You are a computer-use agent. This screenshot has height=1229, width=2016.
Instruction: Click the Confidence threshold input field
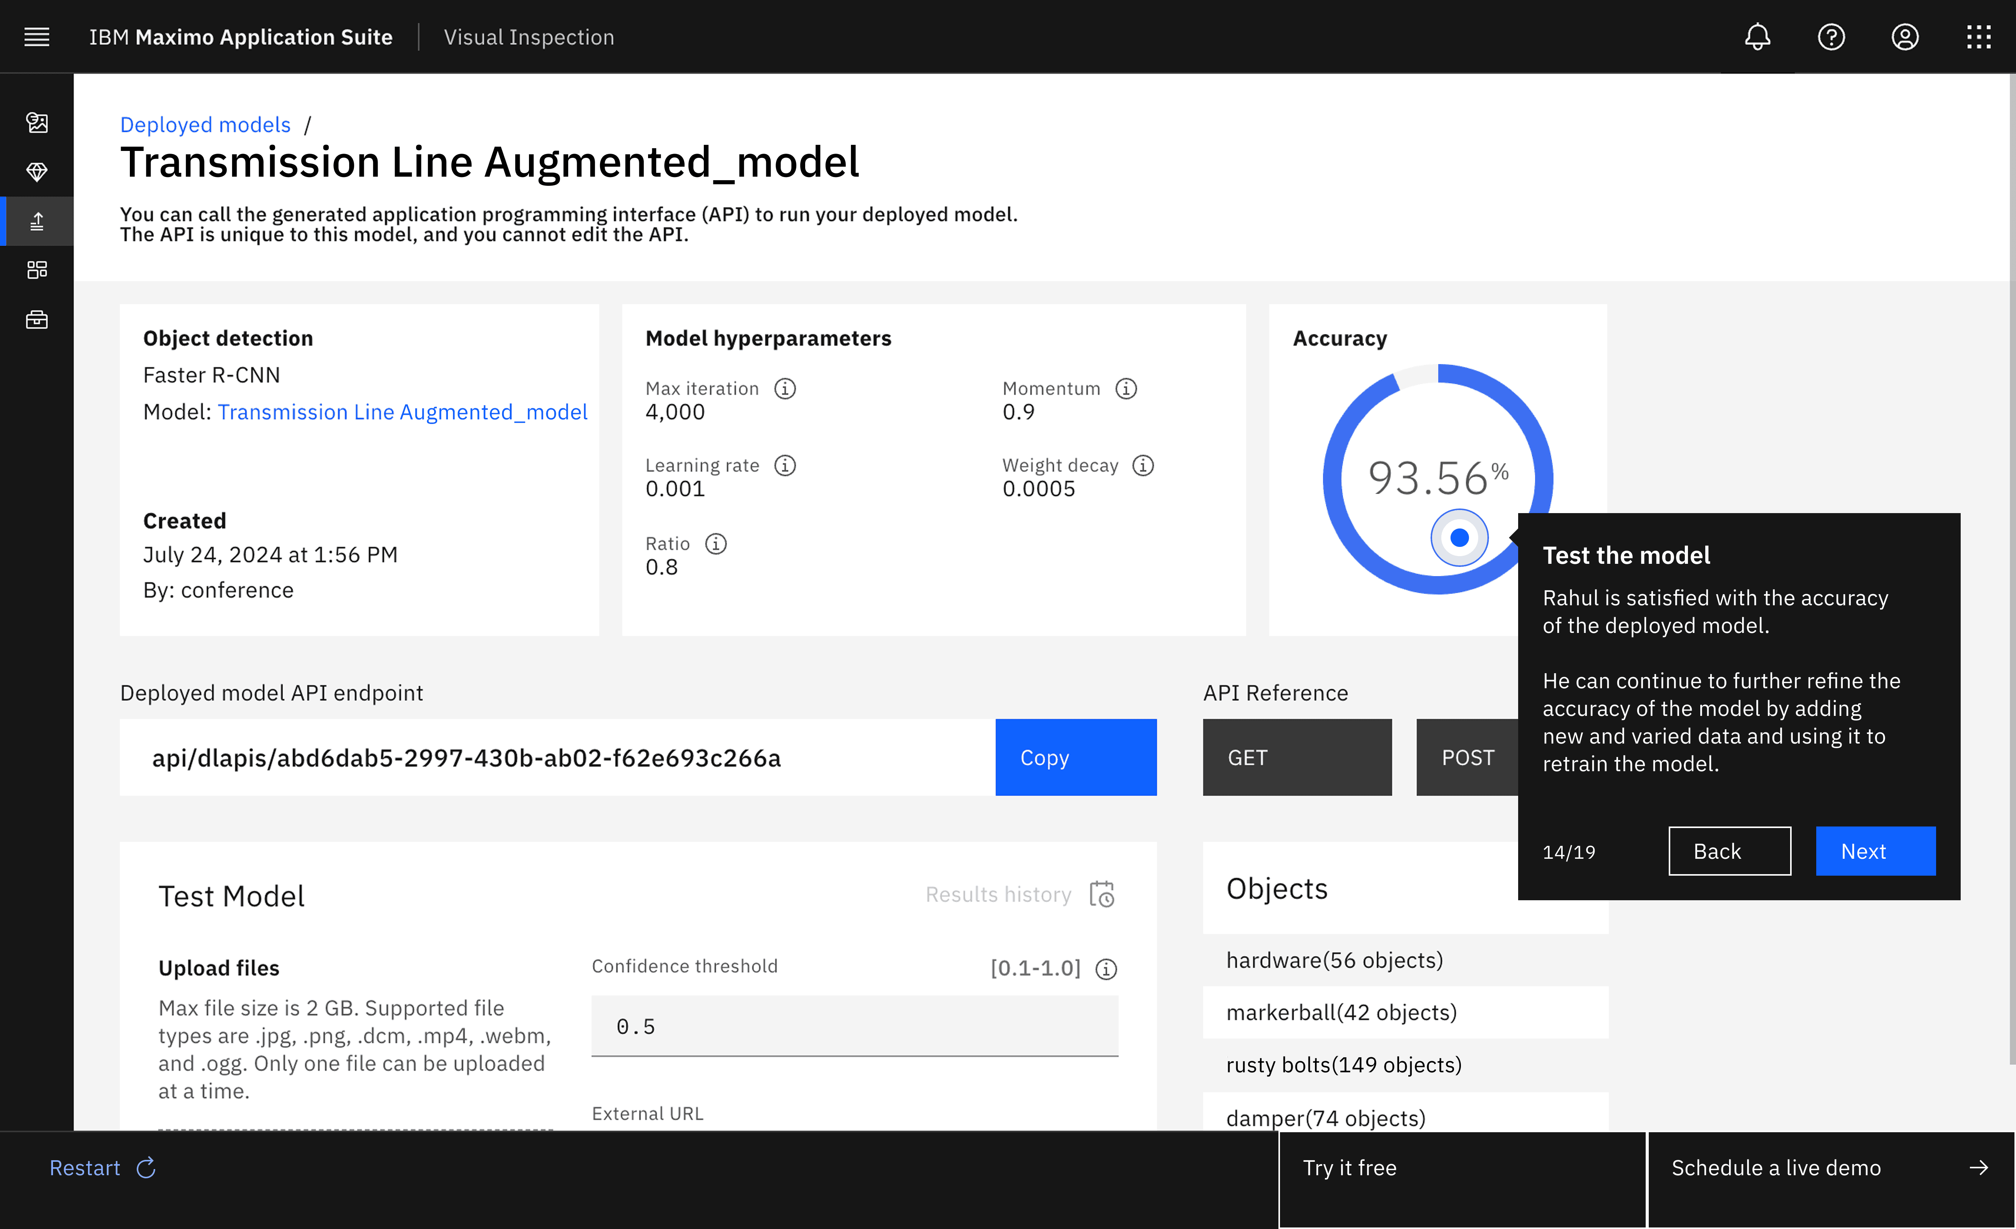854,1026
